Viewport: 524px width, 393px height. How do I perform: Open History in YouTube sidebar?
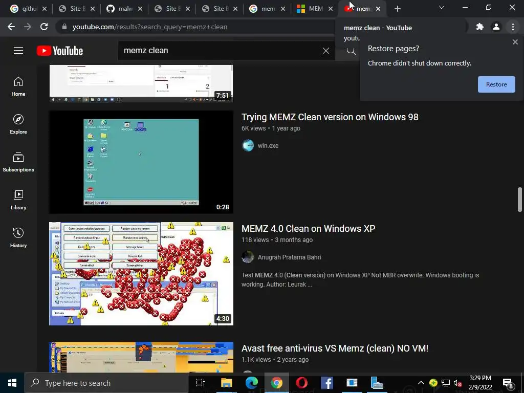18,237
